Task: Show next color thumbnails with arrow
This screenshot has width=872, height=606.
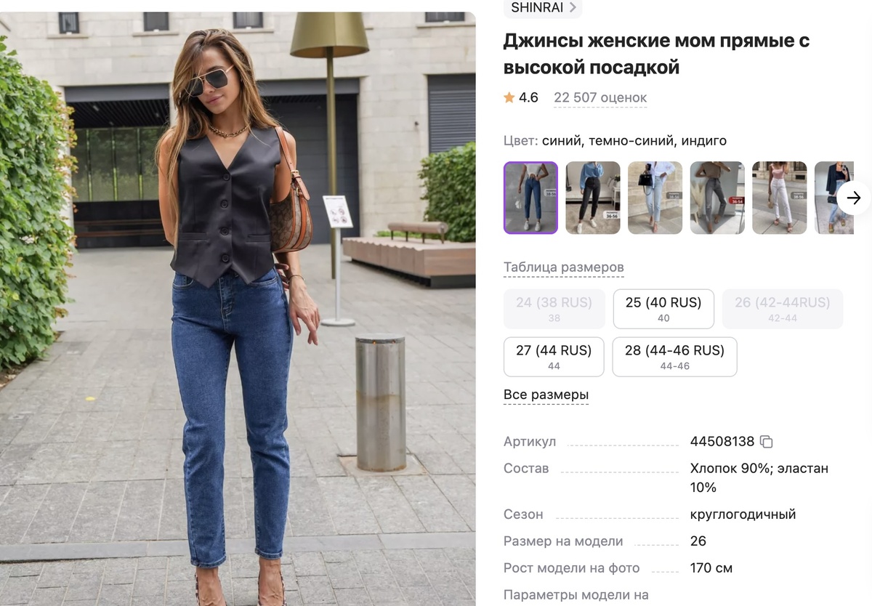Action: pos(854,198)
